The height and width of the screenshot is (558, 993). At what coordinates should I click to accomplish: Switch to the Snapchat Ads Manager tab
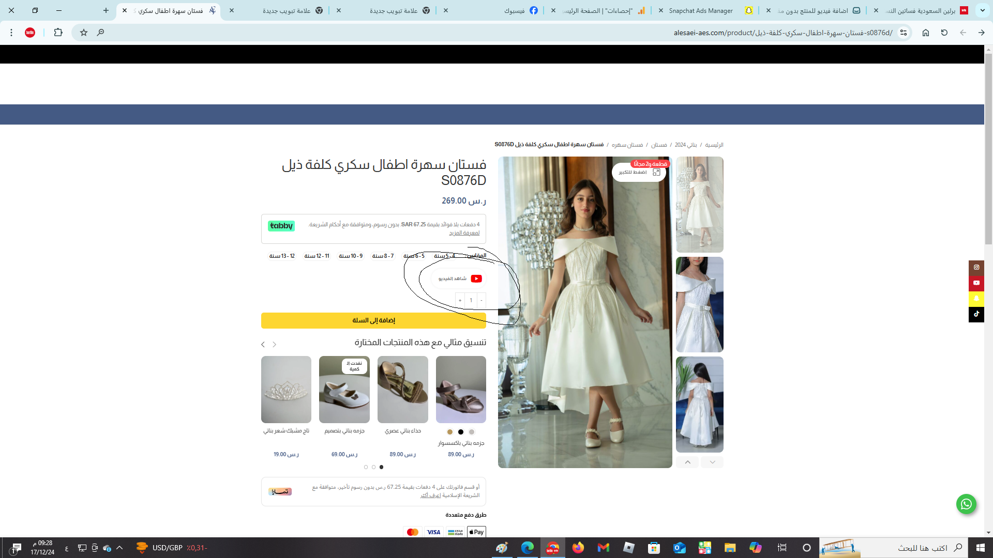point(700,10)
